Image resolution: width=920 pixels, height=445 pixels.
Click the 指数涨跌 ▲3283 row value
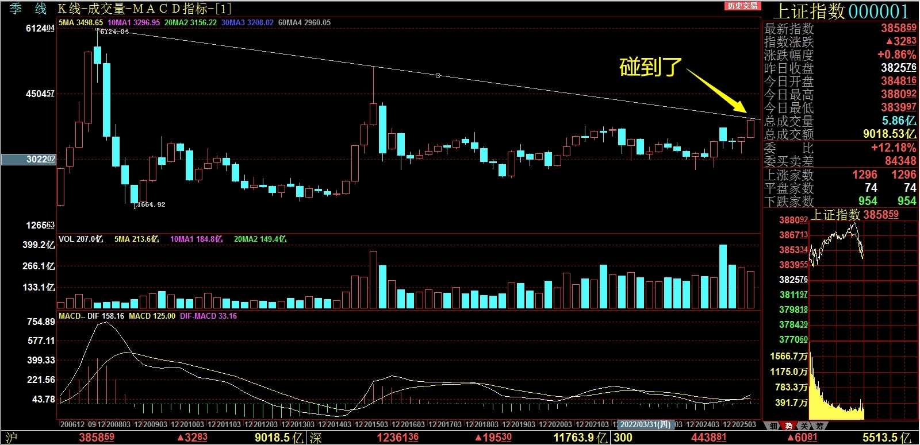coord(901,41)
